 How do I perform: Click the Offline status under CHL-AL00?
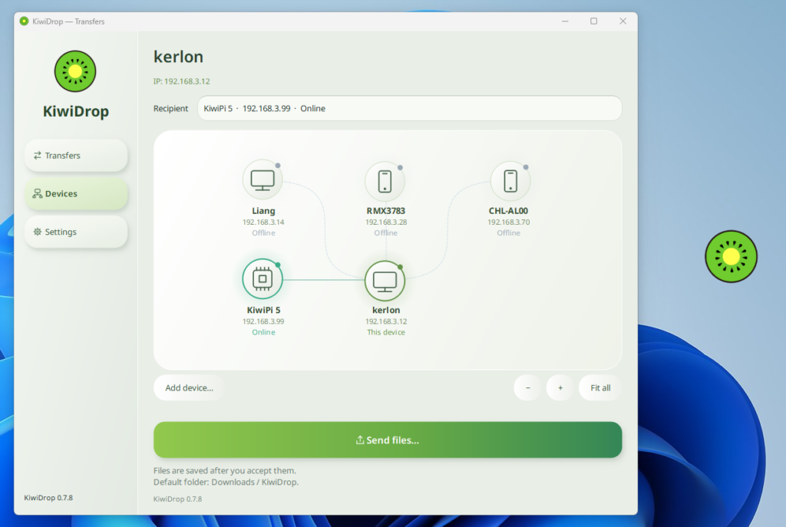(508, 233)
